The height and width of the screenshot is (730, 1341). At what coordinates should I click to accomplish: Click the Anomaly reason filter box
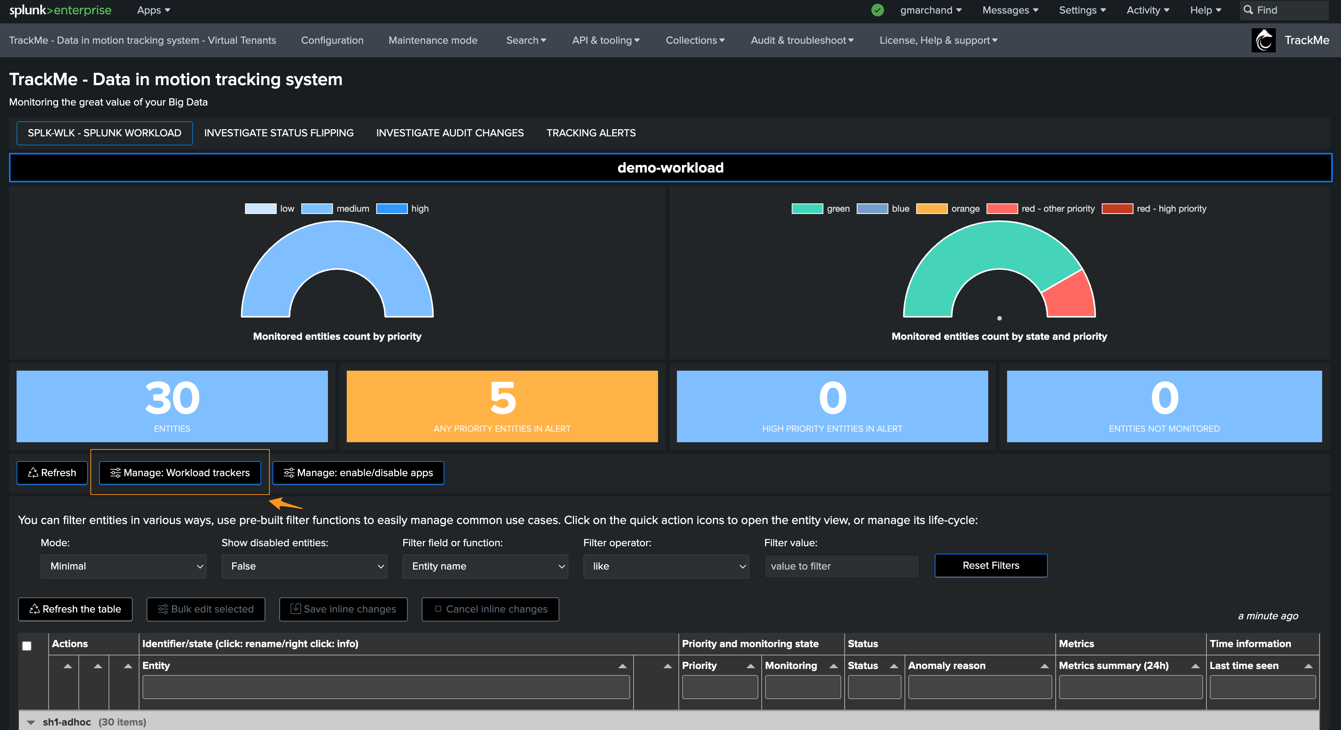980,687
